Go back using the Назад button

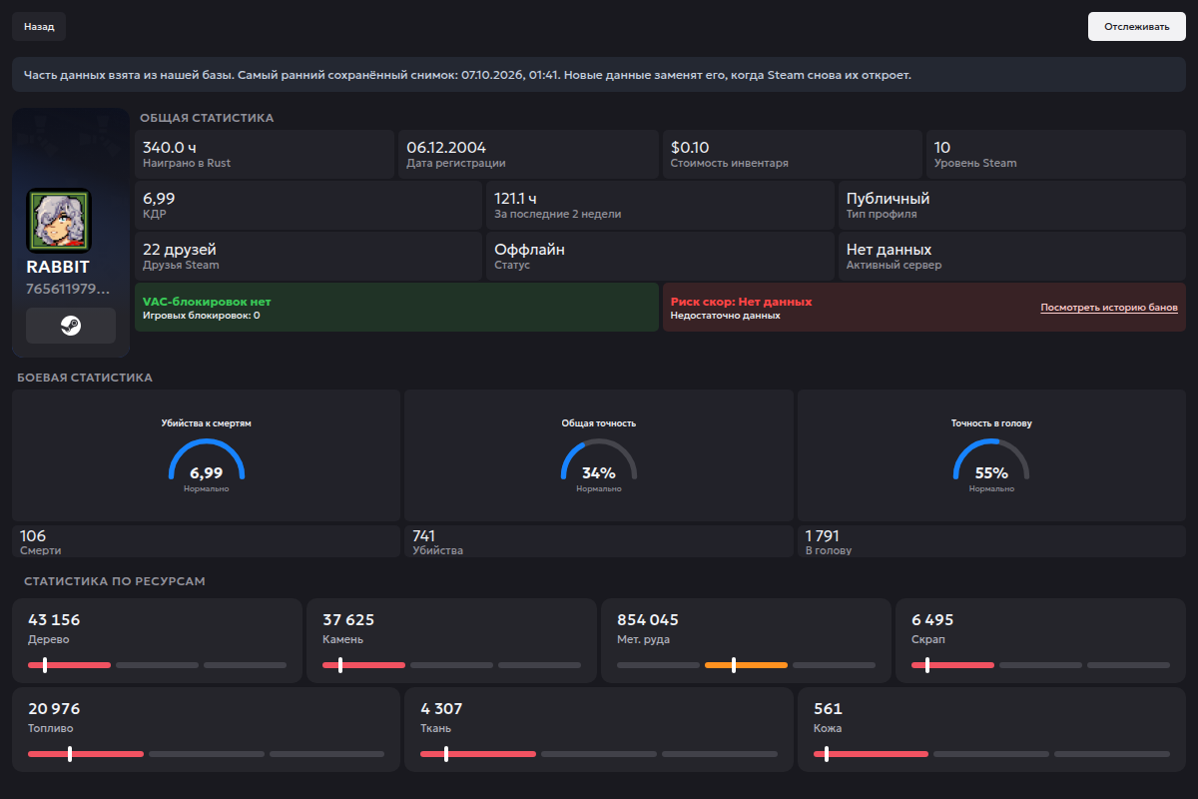click(39, 27)
